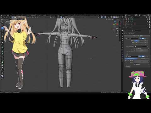Image resolution: width=151 pixels, height=113 pixels.
Task: Enable vertex select mode
Action: coord(12,17)
